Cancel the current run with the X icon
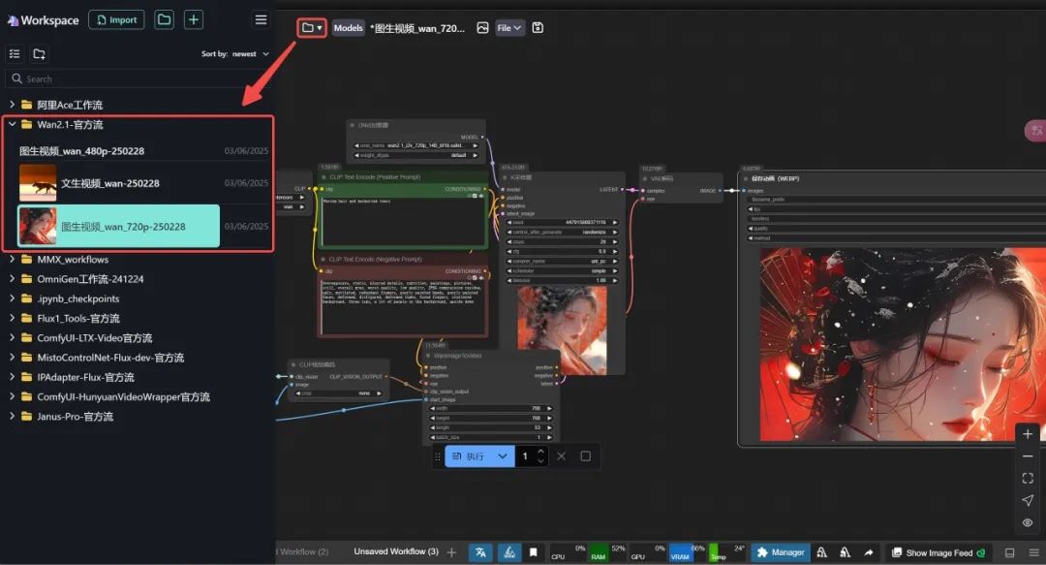The height and width of the screenshot is (565, 1046). tap(561, 456)
